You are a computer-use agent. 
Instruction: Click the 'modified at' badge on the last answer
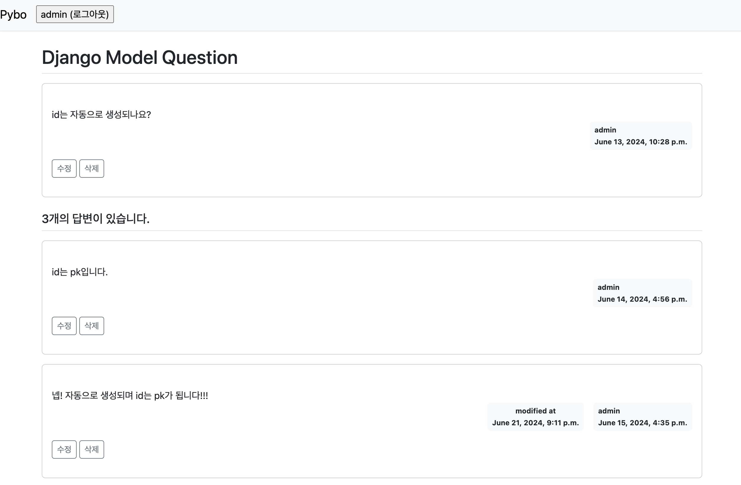[x=535, y=411]
